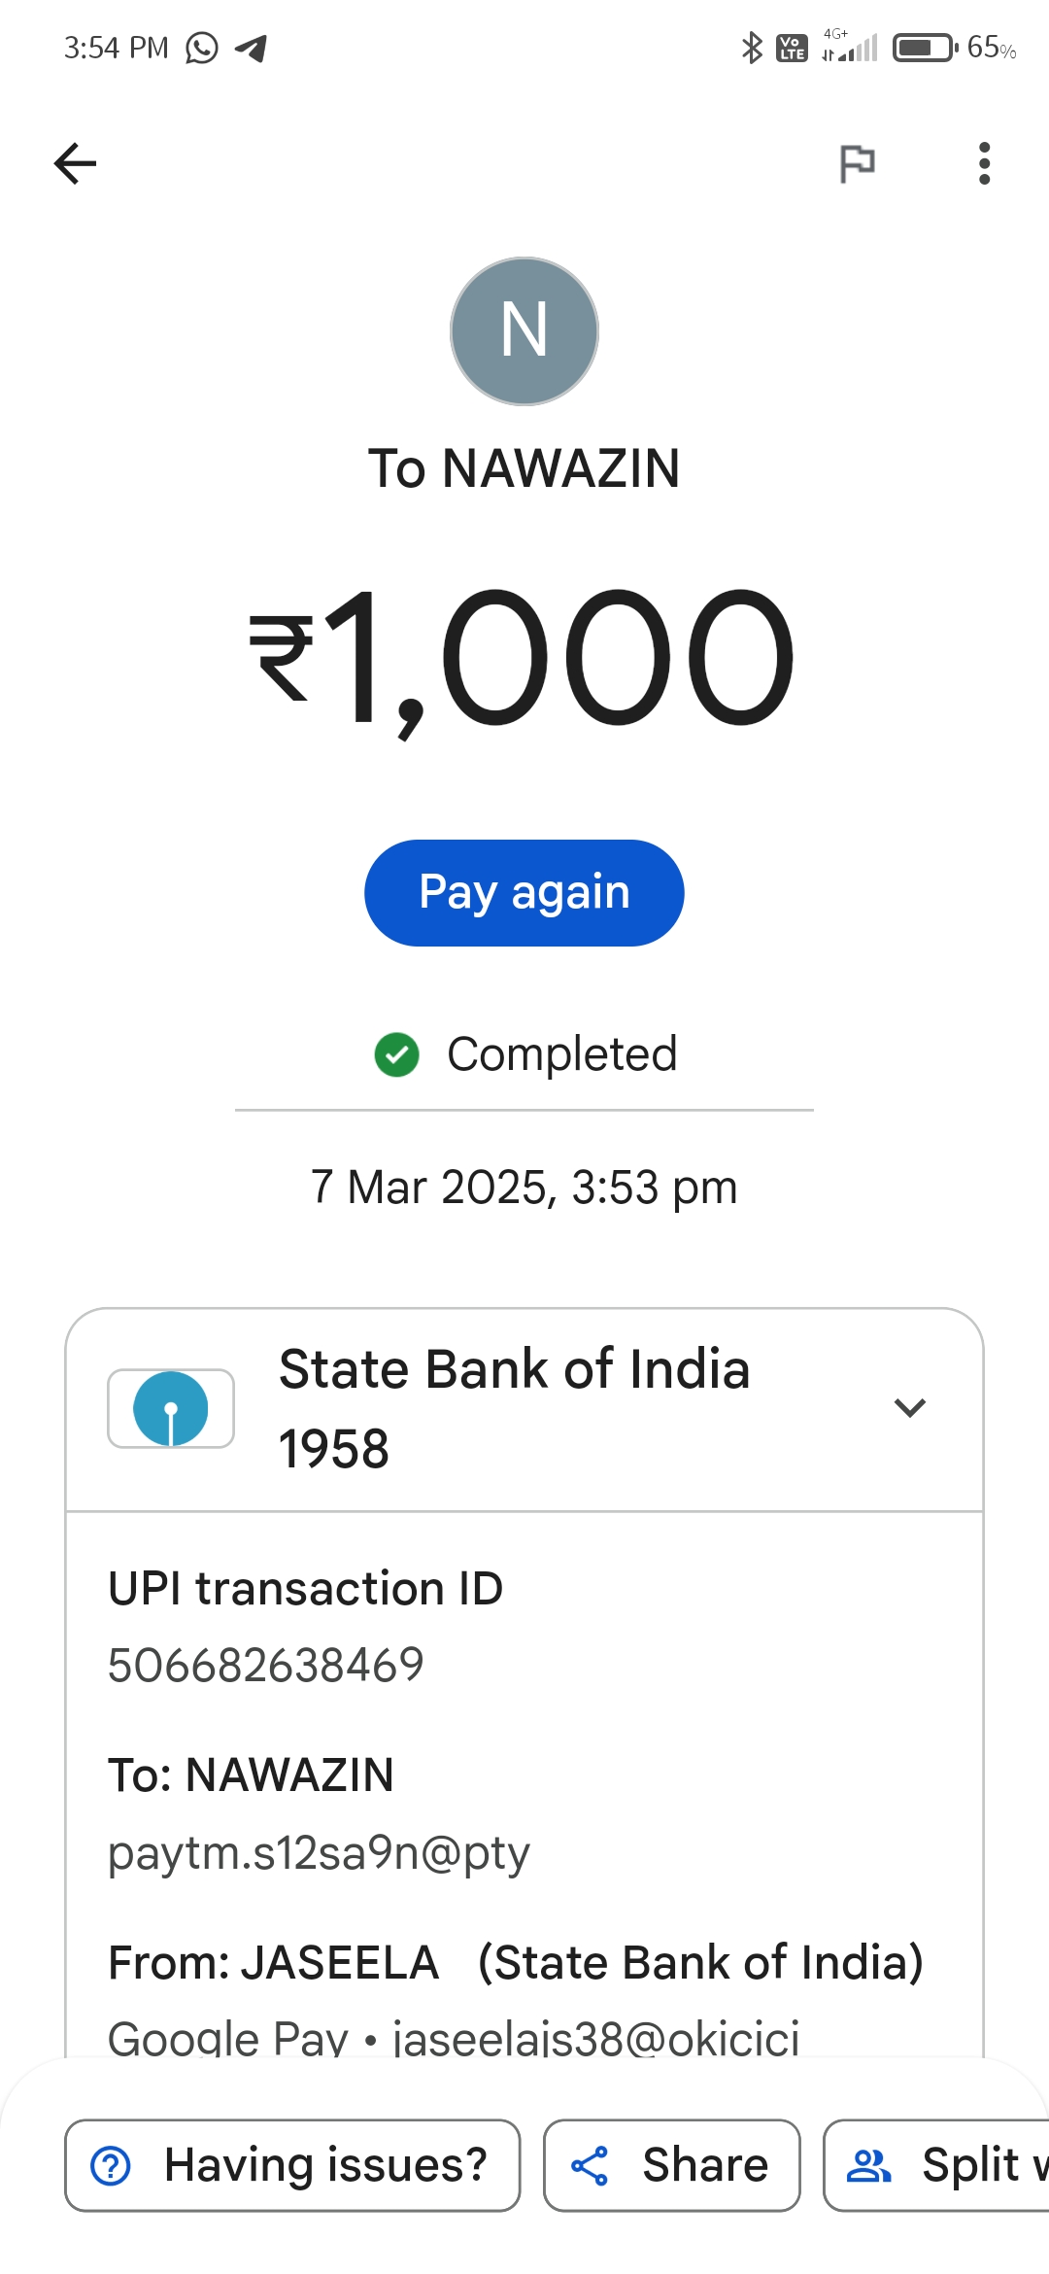The width and height of the screenshot is (1049, 2274).
Task: Tap the ₹1,000 amount text
Action: (524, 659)
